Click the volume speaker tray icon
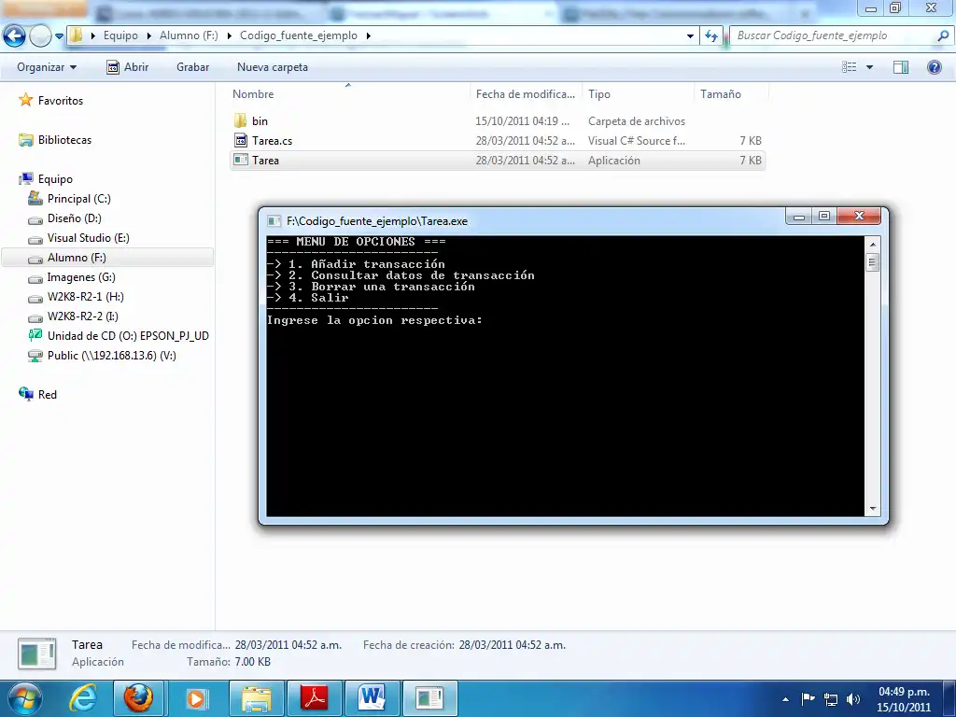 [x=853, y=699]
